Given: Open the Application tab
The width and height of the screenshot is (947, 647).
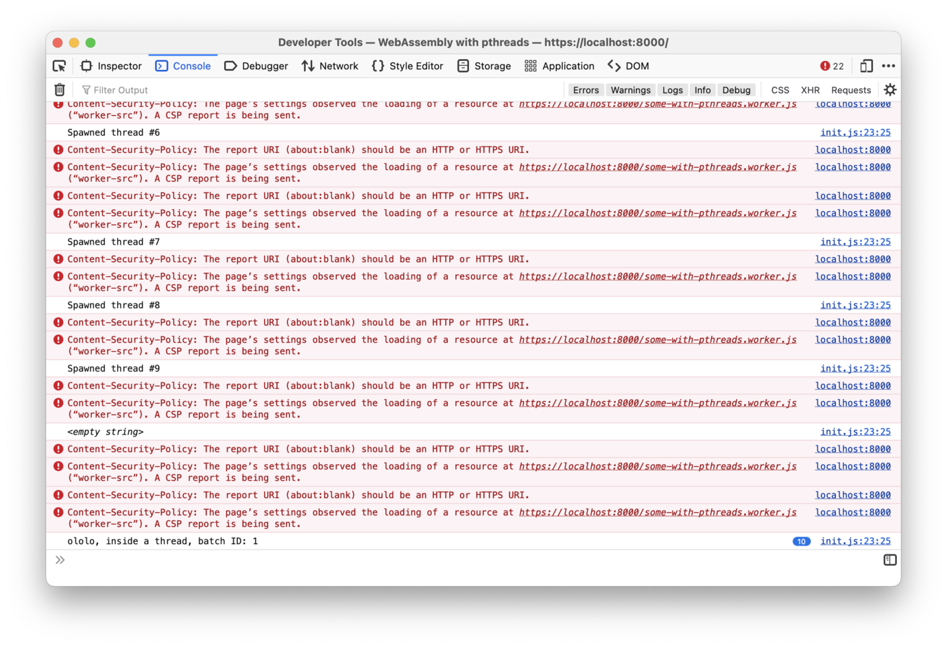Looking at the screenshot, I should 560,66.
